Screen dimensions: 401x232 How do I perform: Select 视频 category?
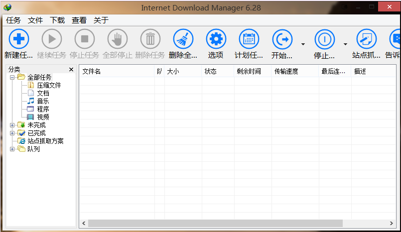(x=43, y=117)
